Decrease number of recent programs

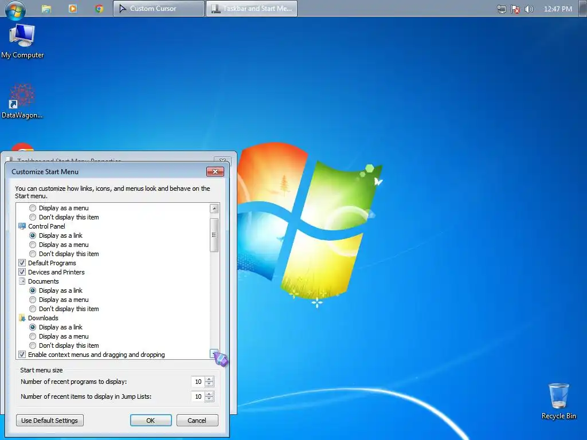[x=209, y=384]
